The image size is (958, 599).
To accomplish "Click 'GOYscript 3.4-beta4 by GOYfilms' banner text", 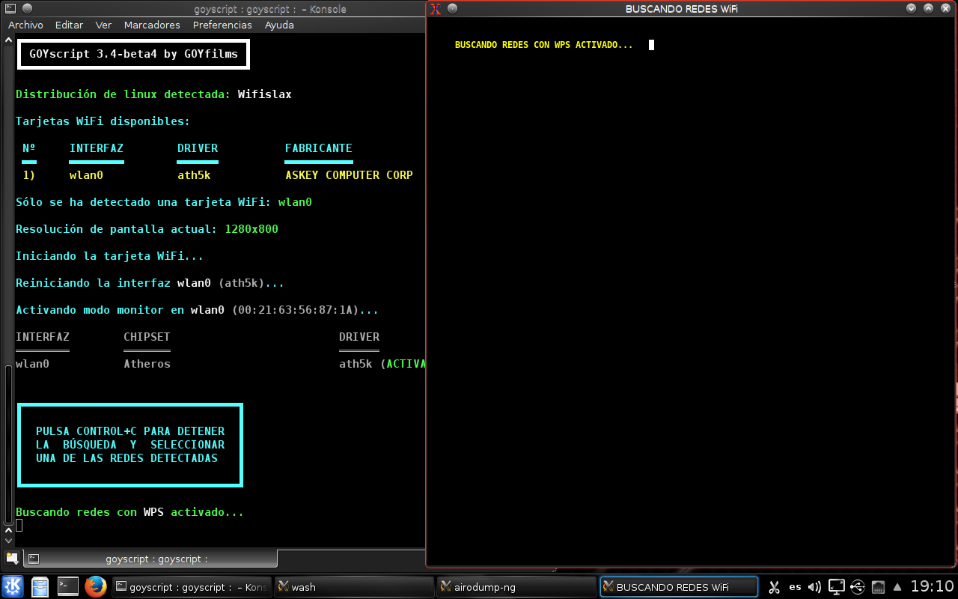I will tap(133, 54).
